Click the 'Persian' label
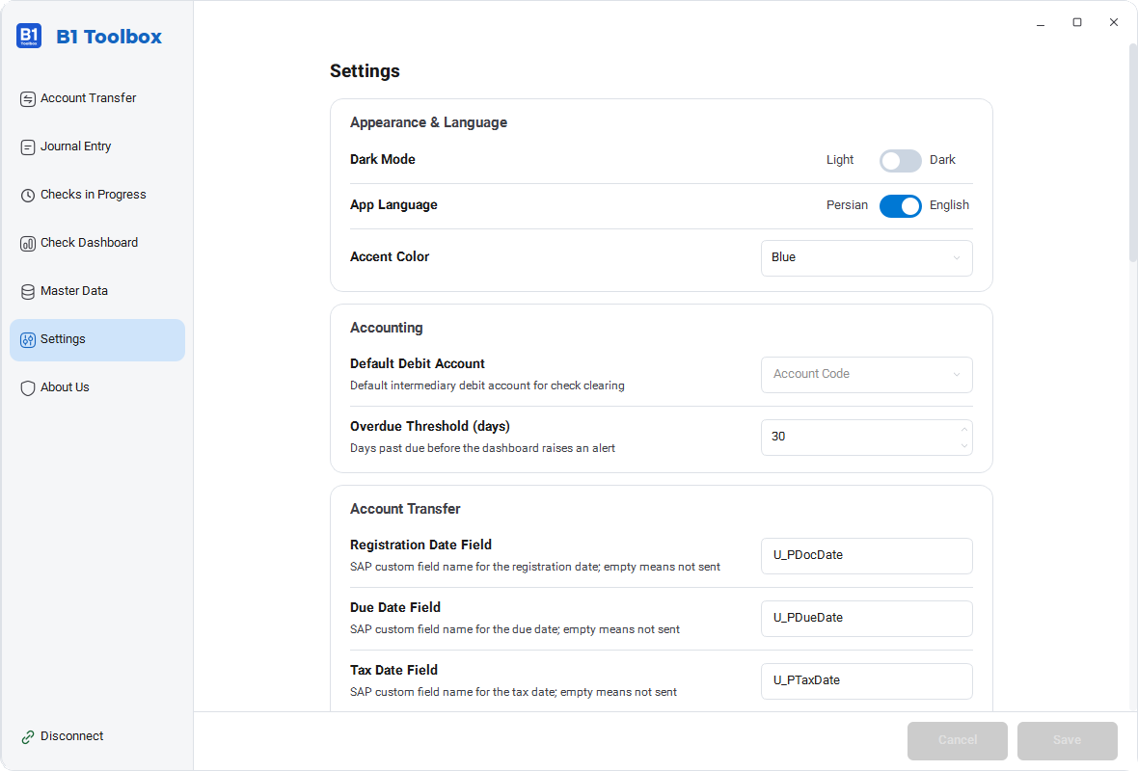Screen dimensions: 1138x771 pyautogui.click(x=847, y=205)
